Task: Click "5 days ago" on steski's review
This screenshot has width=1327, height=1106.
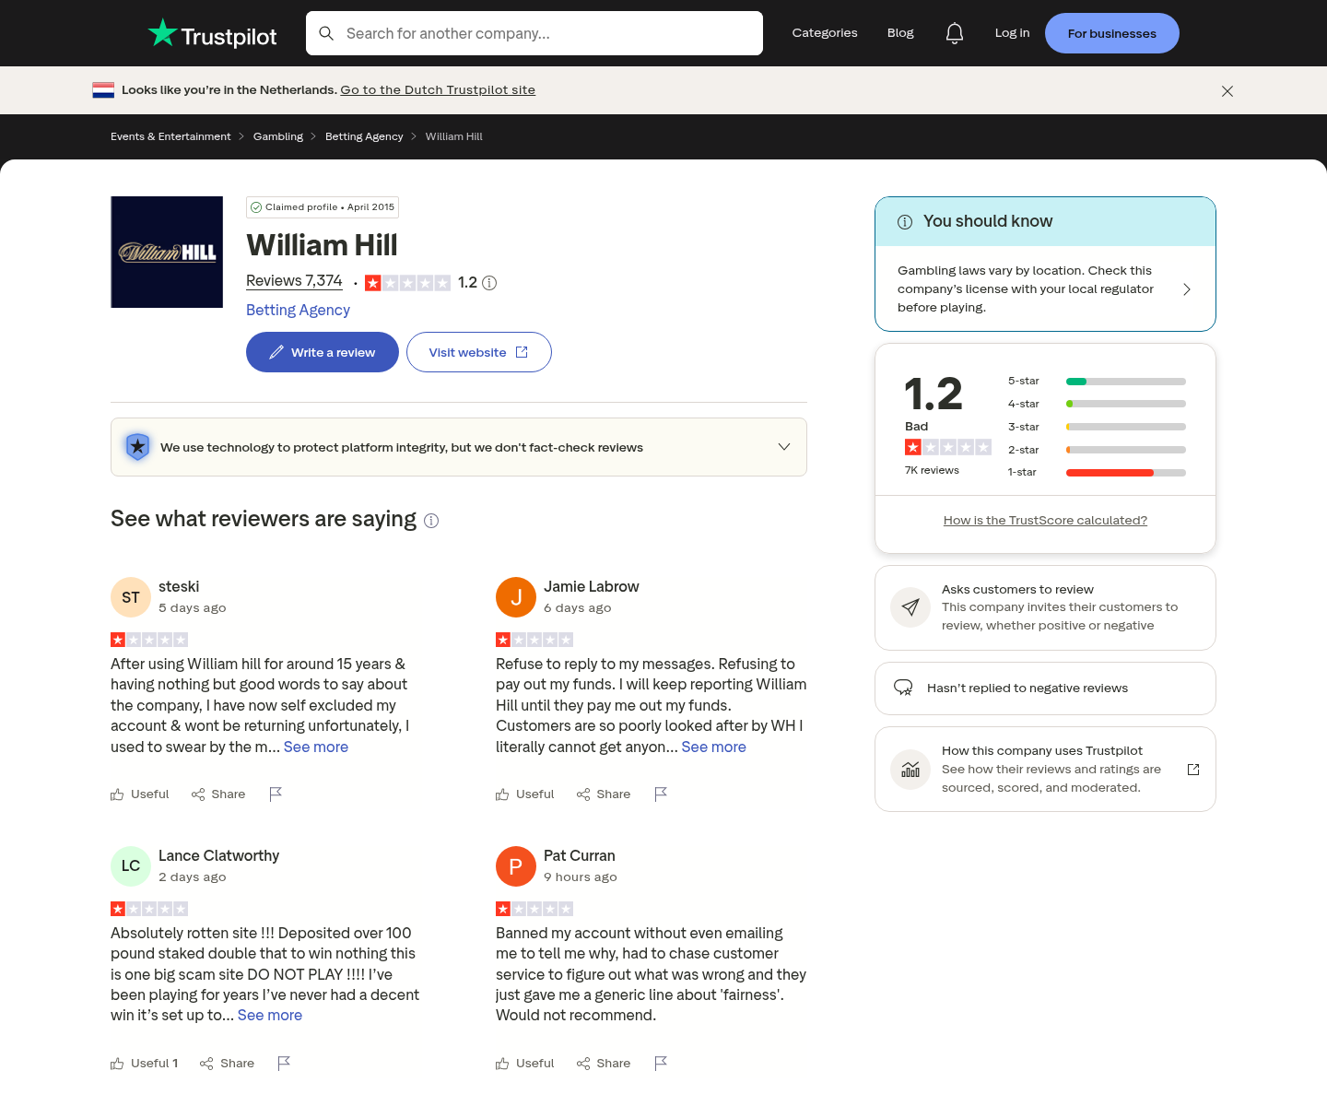Action: tap(193, 608)
